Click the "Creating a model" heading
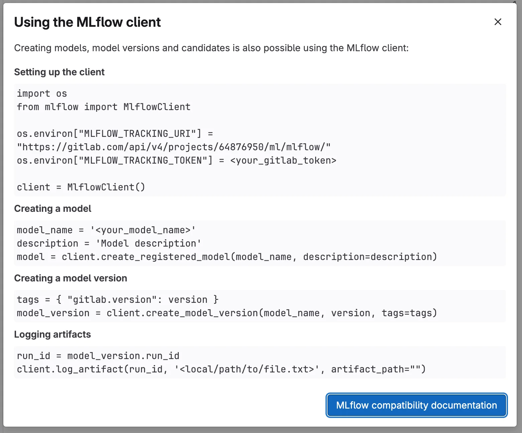Image resolution: width=522 pixels, height=433 pixels. point(52,208)
